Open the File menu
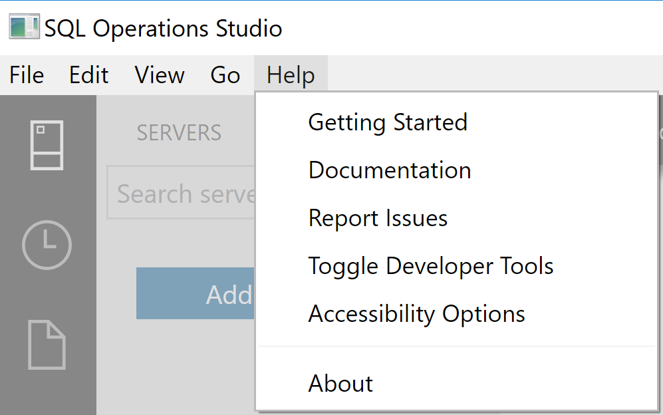 pos(27,75)
